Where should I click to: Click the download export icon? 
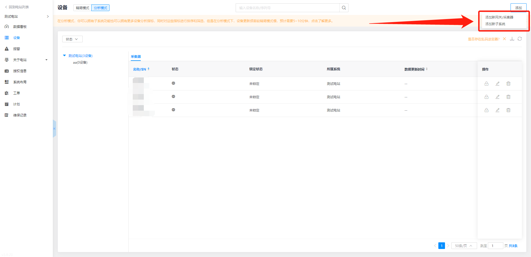[512, 39]
